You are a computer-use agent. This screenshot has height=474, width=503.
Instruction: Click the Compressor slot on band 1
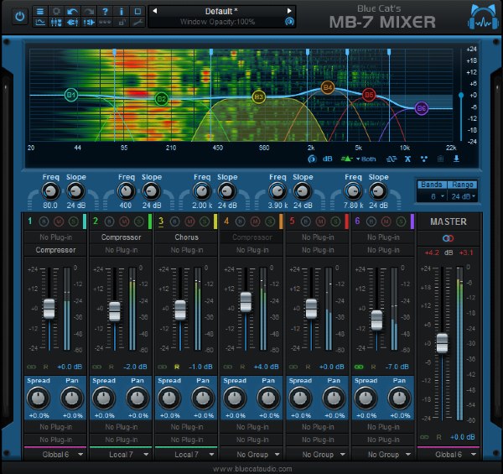55,249
